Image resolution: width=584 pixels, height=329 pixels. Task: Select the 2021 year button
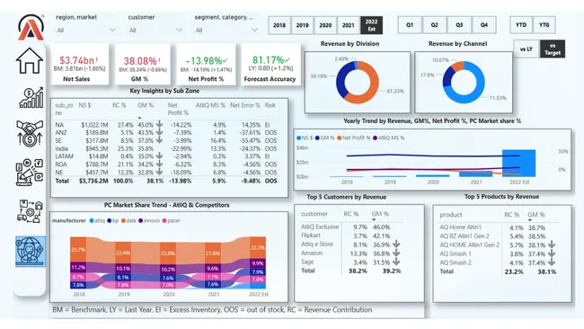click(349, 25)
